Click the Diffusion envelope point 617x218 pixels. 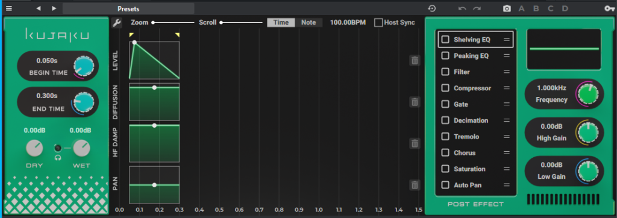[154, 87]
